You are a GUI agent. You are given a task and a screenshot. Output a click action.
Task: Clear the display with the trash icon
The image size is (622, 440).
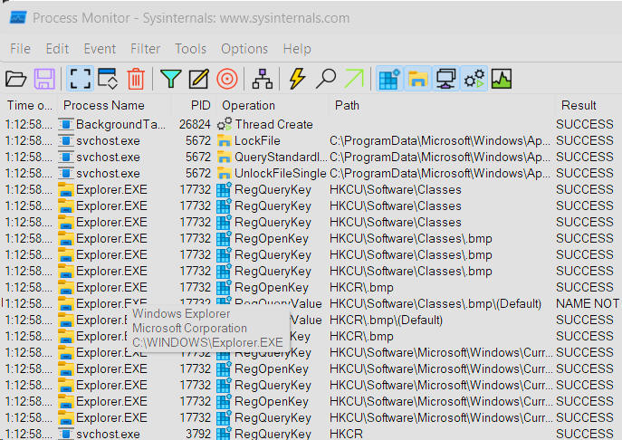(136, 79)
